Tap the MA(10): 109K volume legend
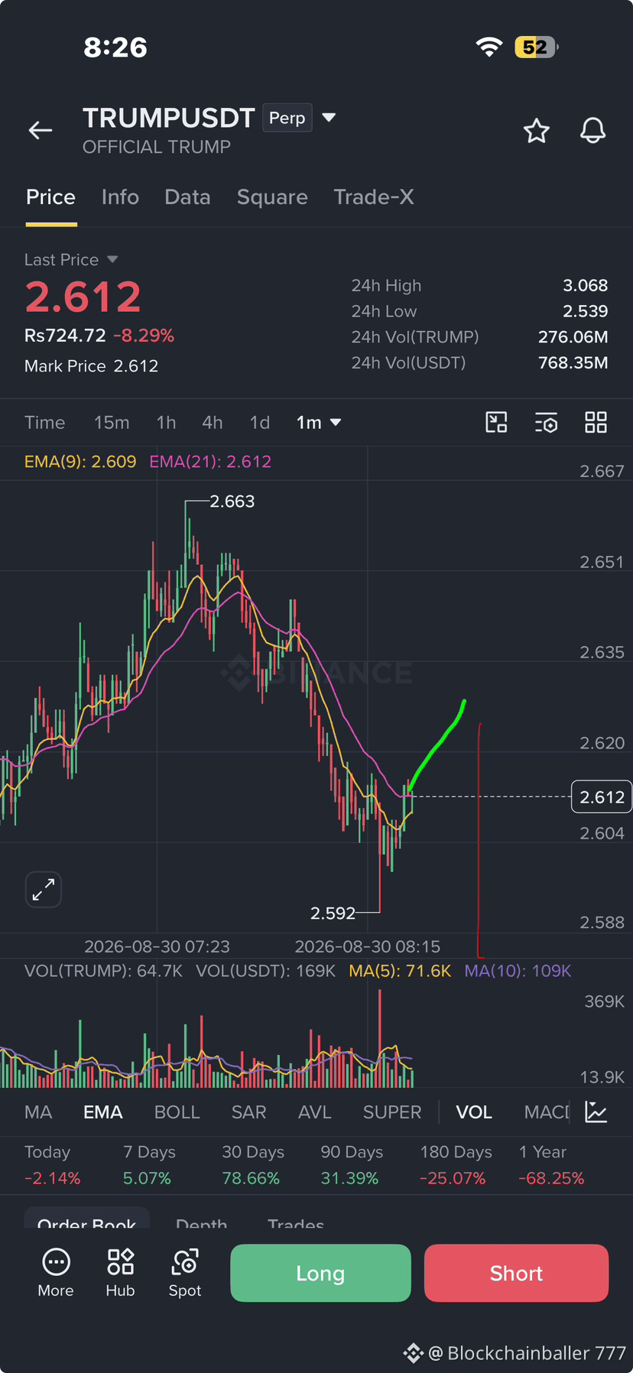This screenshot has height=1373, width=633. point(518,971)
